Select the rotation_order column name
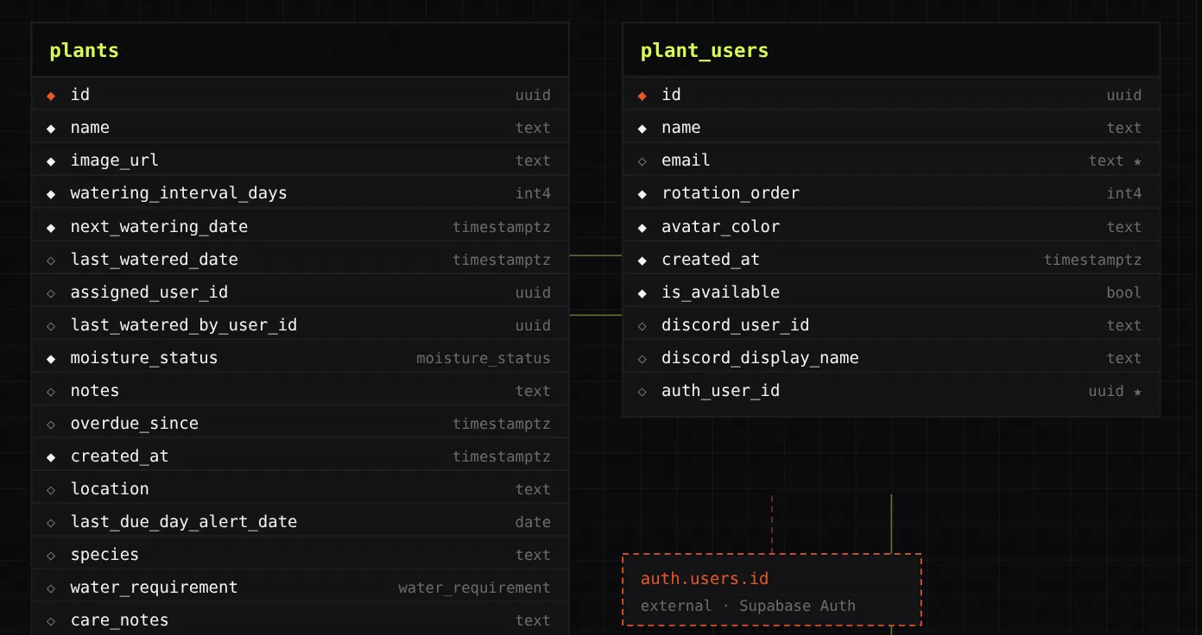This screenshot has height=635, width=1202. (731, 193)
